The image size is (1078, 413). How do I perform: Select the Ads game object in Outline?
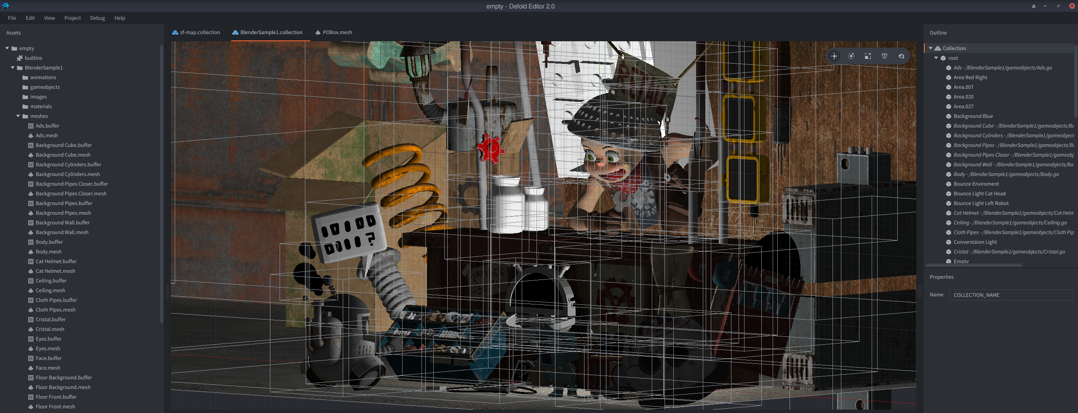1003,68
